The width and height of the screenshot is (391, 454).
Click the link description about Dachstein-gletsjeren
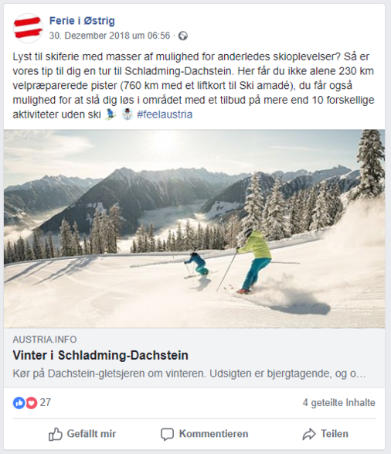(189, 374)
